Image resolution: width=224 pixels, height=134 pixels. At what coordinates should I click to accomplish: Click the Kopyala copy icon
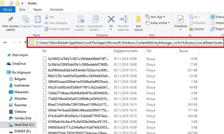point(26,19)
